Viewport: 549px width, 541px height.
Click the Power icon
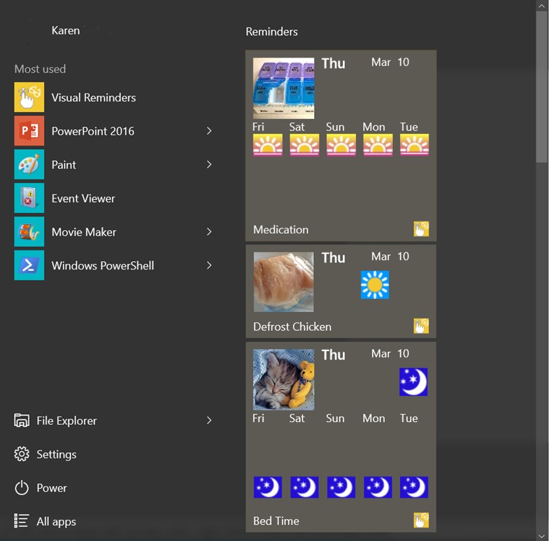click(x=22, y=487)
